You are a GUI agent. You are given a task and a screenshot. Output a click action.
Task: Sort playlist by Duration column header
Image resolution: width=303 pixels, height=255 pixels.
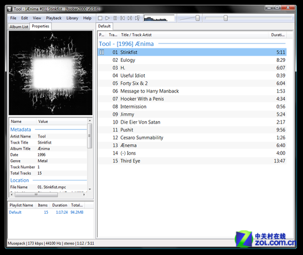pyautogui.click(x=278, y=35)
